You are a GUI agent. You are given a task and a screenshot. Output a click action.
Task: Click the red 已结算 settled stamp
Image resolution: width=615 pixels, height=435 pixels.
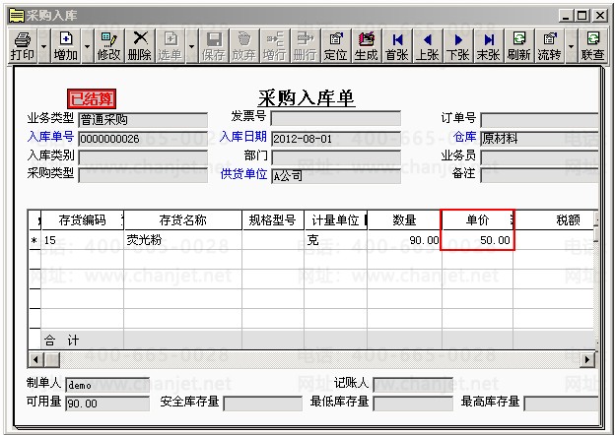click(92, 98)
